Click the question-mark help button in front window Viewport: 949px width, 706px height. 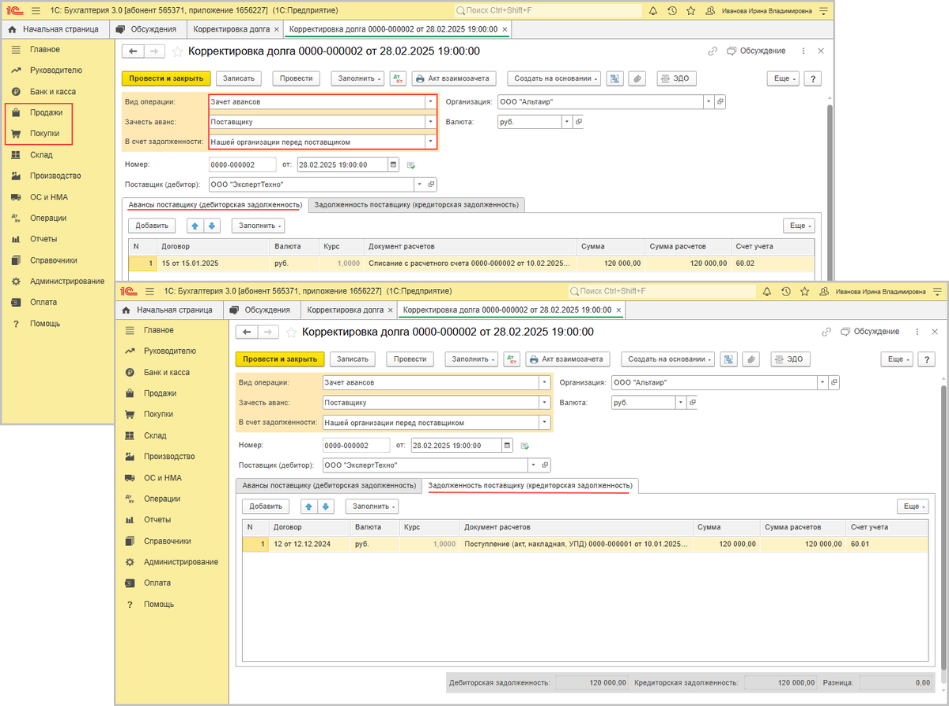coord(926,359)
